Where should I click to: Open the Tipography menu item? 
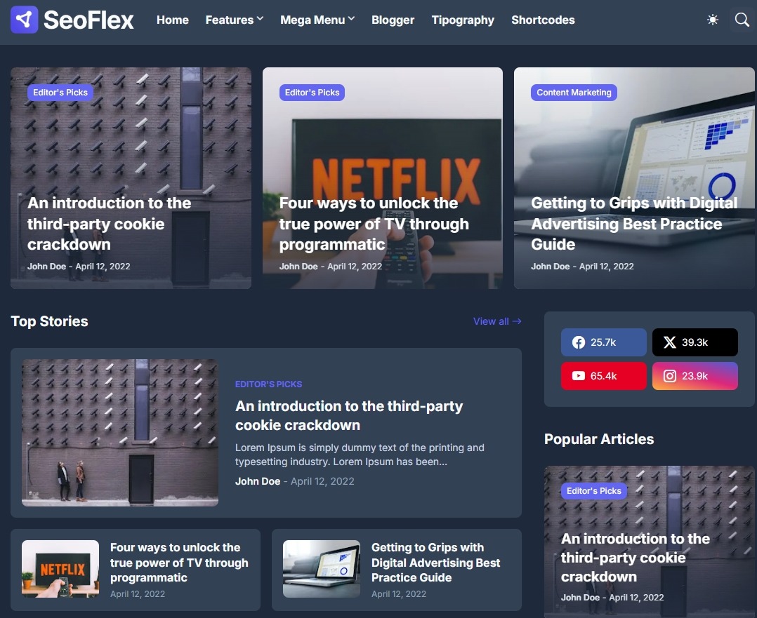(463, 20)
